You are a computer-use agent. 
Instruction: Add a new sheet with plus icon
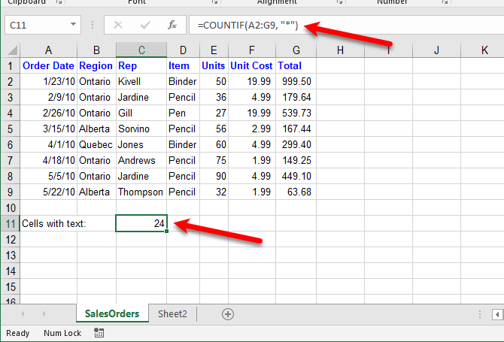pyautogui.click(x=228, y=314)
